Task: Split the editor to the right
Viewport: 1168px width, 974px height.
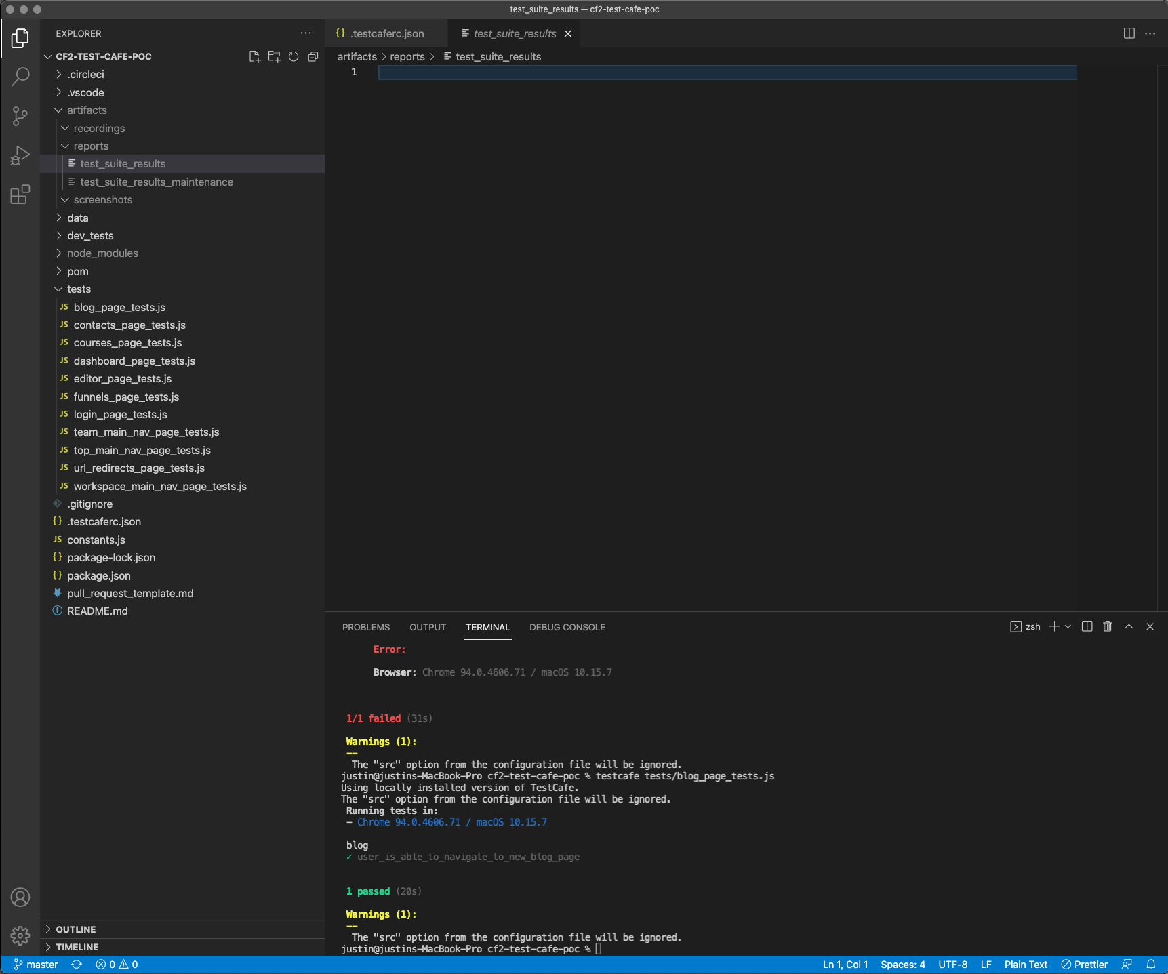Action: click(1129, 33)
